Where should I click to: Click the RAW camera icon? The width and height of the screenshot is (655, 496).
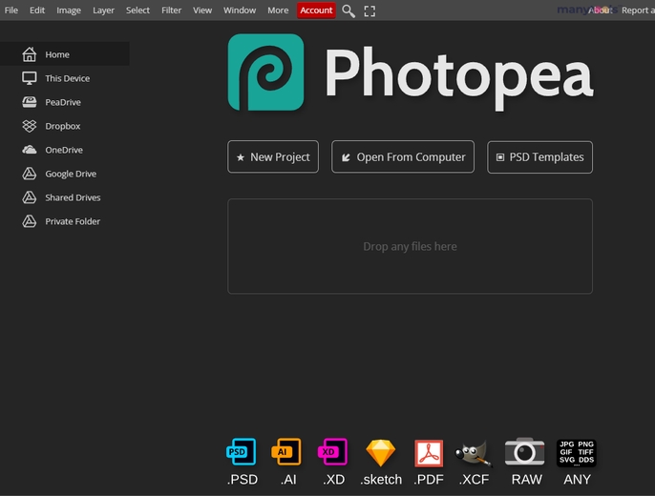(525, 451)
